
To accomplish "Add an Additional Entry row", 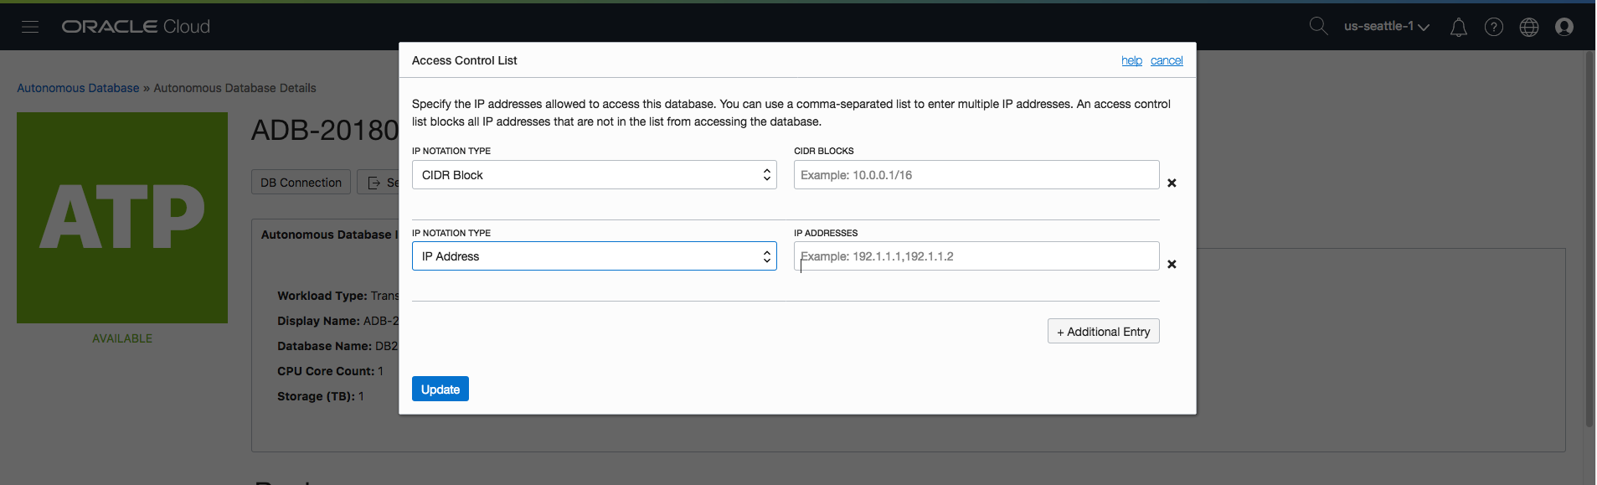I will [x=1103, y=332].
